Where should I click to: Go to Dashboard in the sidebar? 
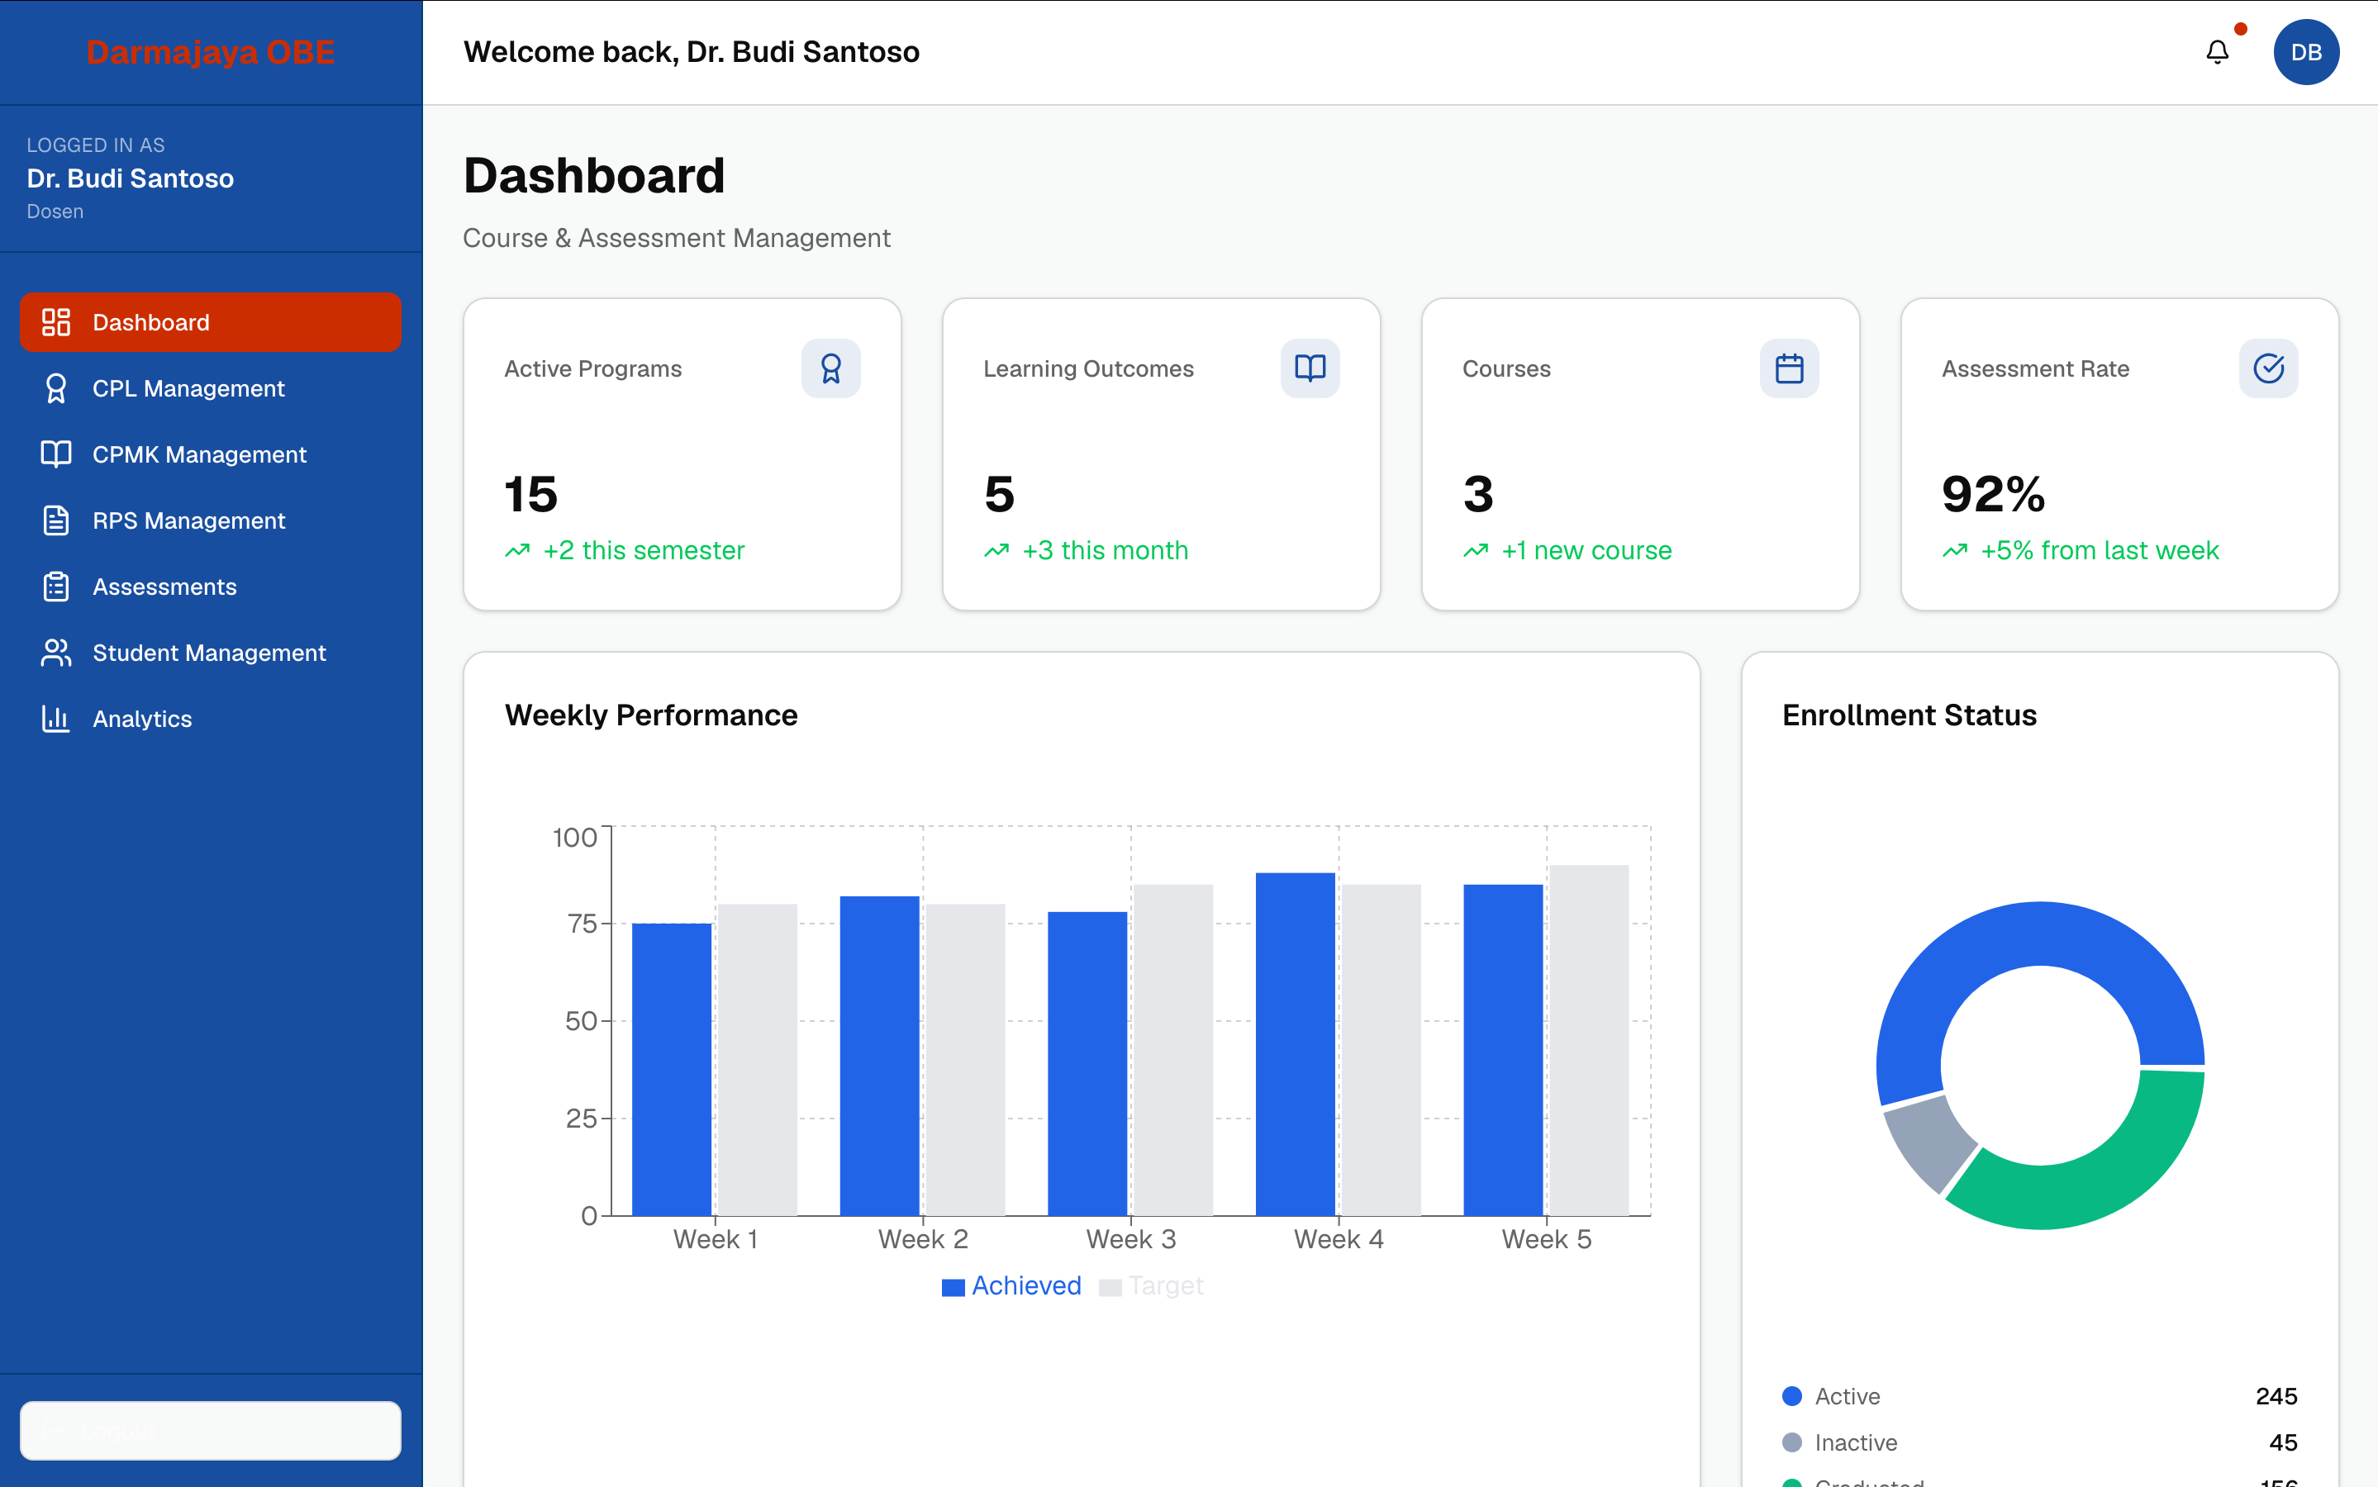[211, 321]
